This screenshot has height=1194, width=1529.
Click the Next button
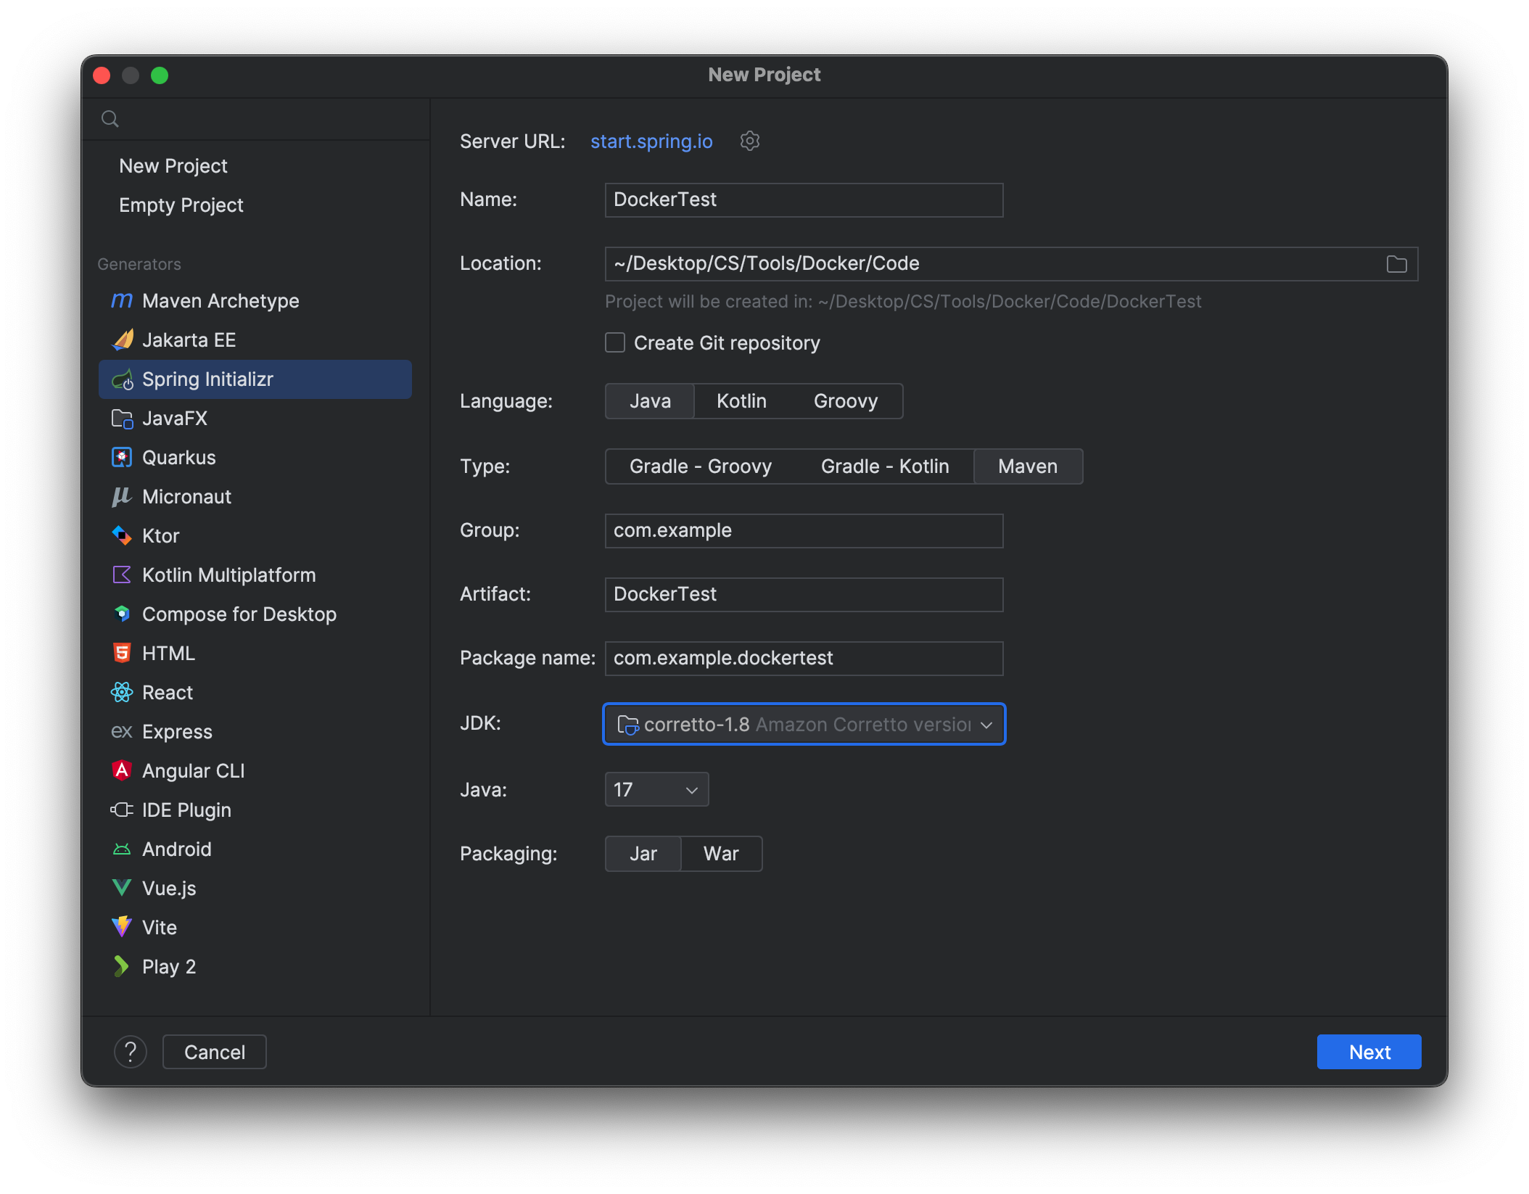[x=1369, y=1052]
